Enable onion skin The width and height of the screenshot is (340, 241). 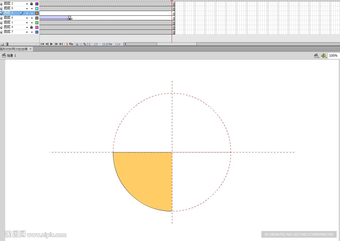(77, 44)
